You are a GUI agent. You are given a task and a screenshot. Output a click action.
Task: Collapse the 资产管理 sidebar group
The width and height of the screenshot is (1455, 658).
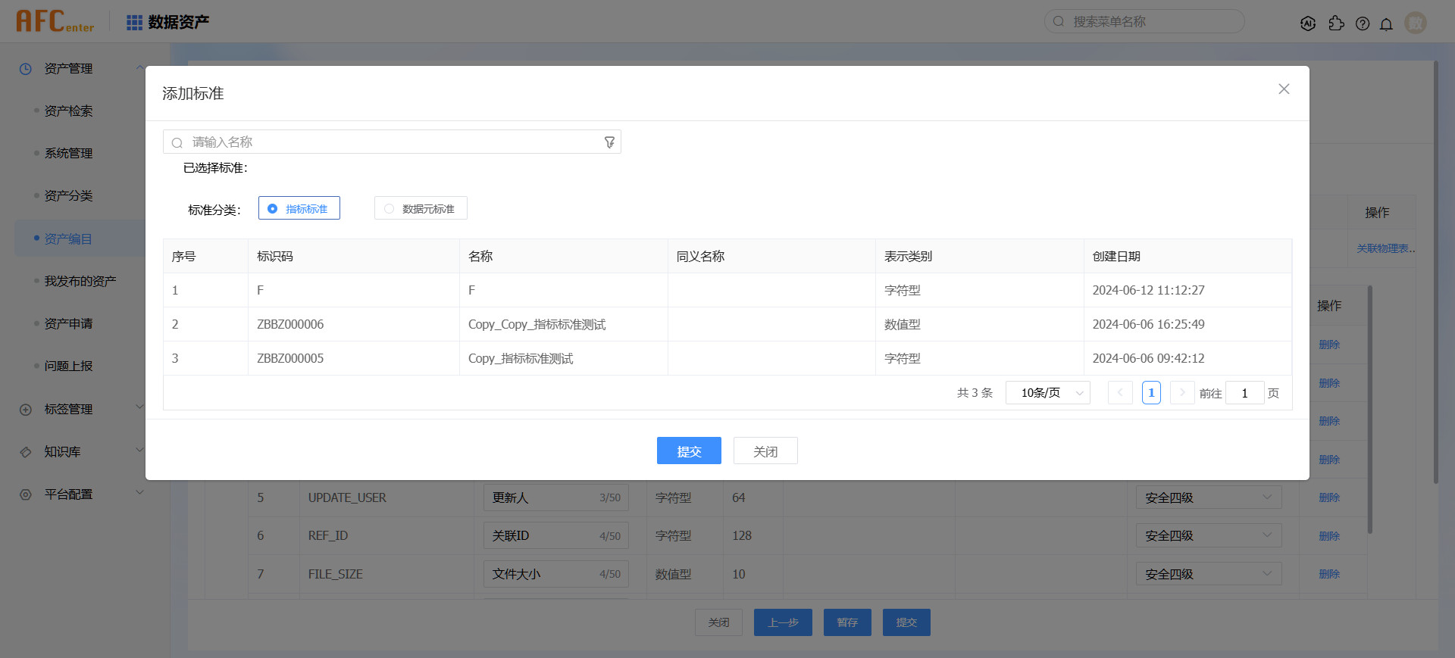pyautogui.click(x=139, y=68)
